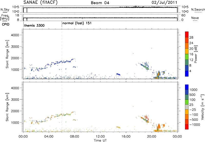
Task: Click the 28 tick on power colorbar
Action: [x=191, y=37]
